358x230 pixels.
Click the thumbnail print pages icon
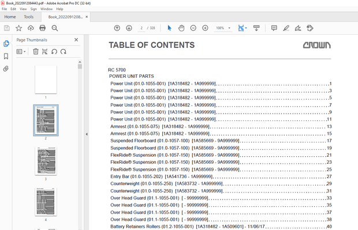45,51
